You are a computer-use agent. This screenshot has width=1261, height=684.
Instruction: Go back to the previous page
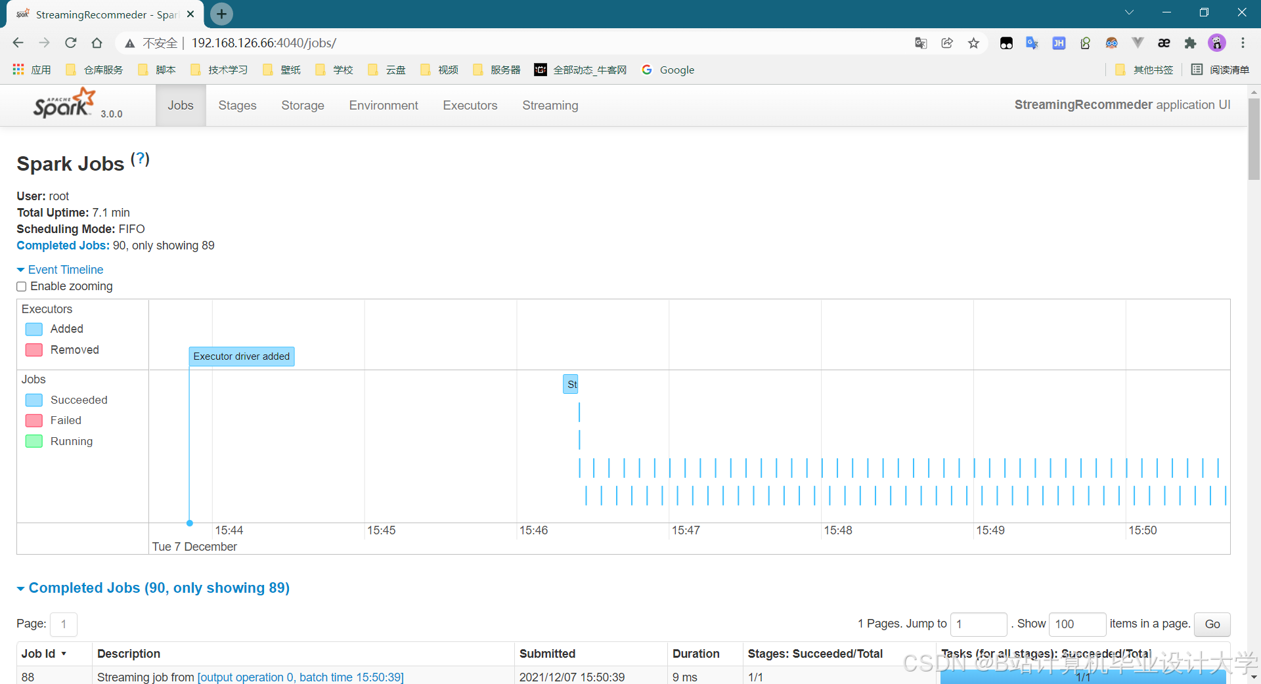point(18,43)
